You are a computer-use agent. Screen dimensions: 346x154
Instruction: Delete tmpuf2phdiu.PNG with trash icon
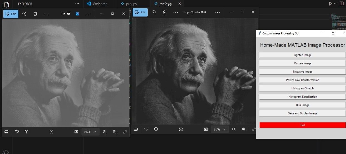(165, 12)
